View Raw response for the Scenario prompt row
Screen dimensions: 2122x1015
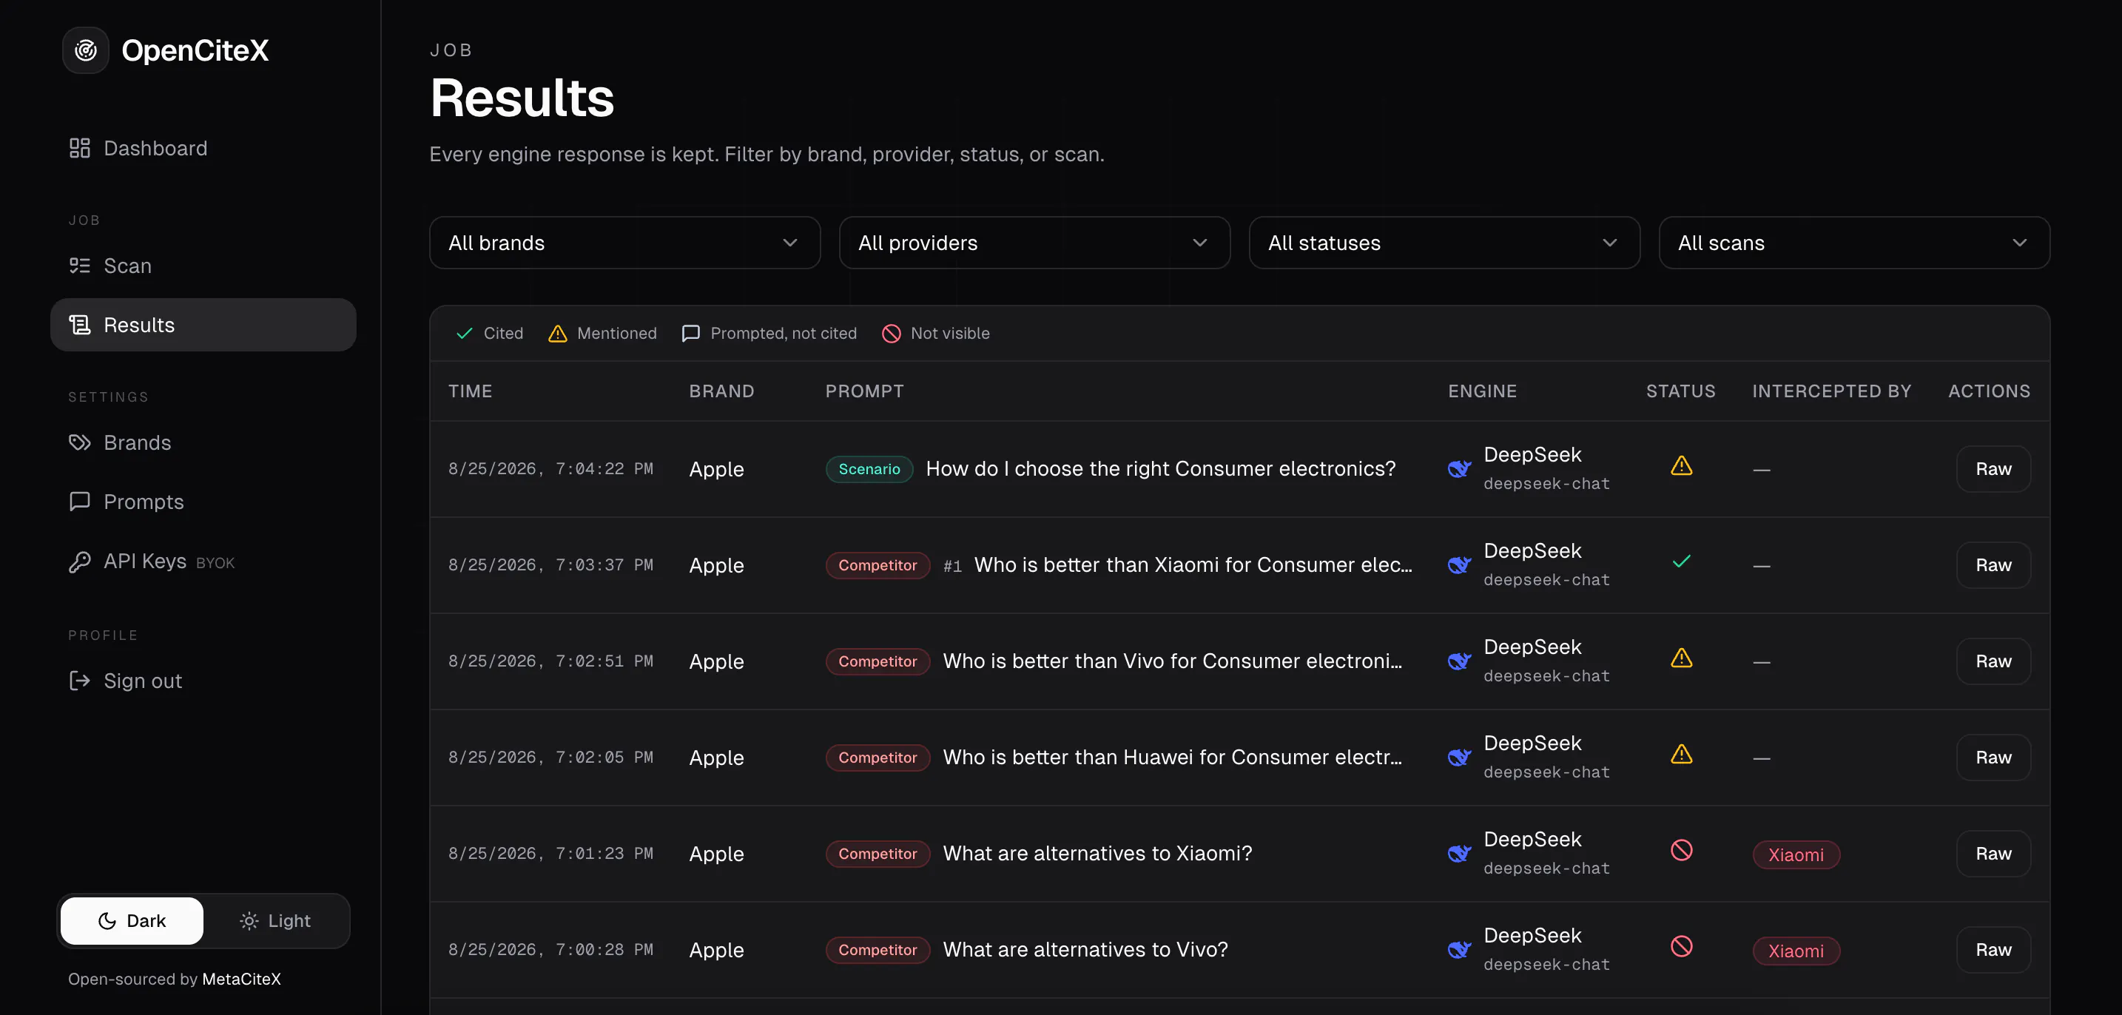coord(1993,469)
